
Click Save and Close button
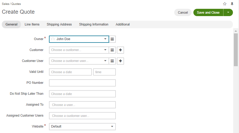pos(208,12)
